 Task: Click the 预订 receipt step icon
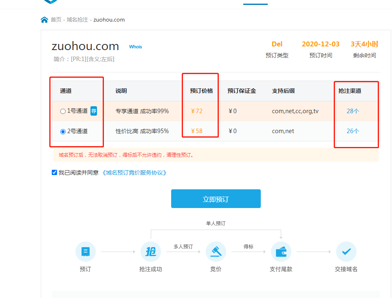coord(86,252)
